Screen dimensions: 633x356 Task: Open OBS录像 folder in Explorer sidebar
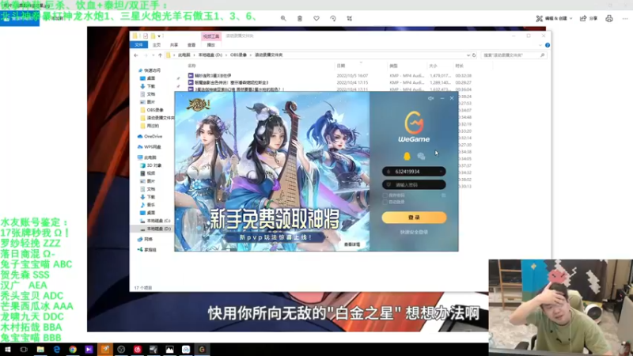pos(152,110)
